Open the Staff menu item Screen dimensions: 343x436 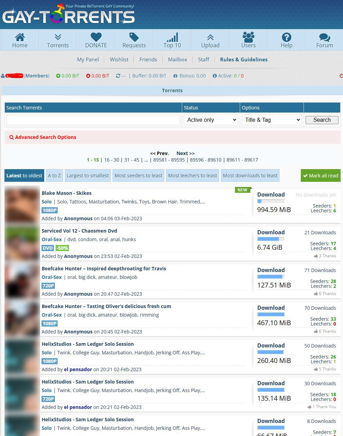pyautogui.click(x=203, y=59)
